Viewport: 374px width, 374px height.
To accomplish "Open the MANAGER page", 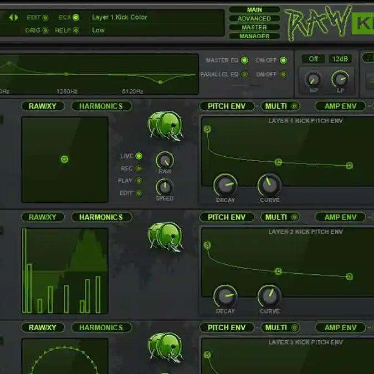I will point(254,36).
